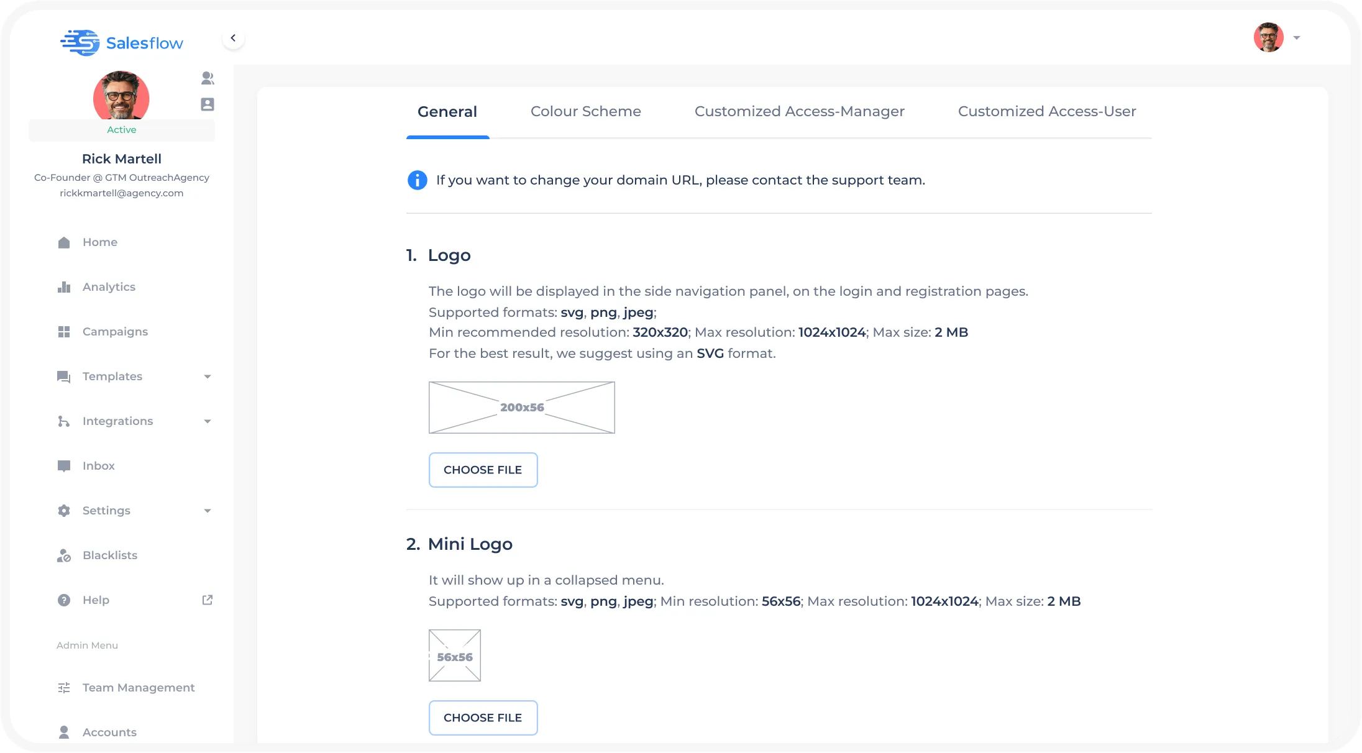Expand the Settings submenu arrow
Viewport: 1362px width, 753px height.
(x=208, y=511)
